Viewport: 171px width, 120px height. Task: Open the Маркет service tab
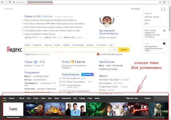coord(66,45)
